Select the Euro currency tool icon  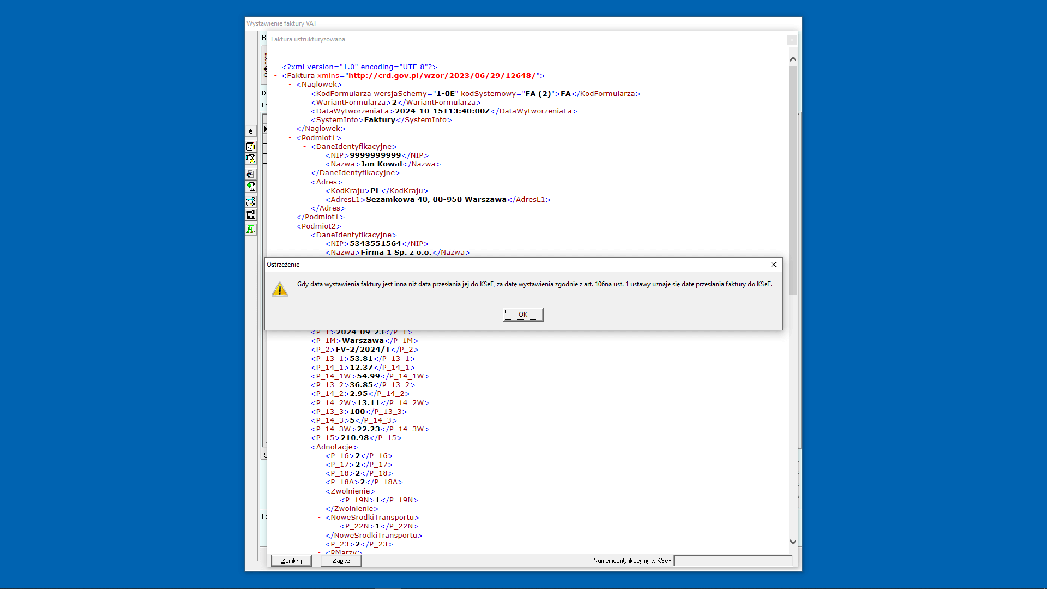pyautogui.click(x=251, y=131)
